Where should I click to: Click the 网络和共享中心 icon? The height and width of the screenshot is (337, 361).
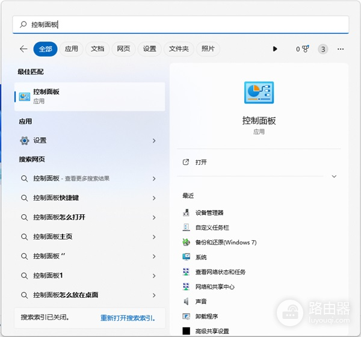[186, 286]
